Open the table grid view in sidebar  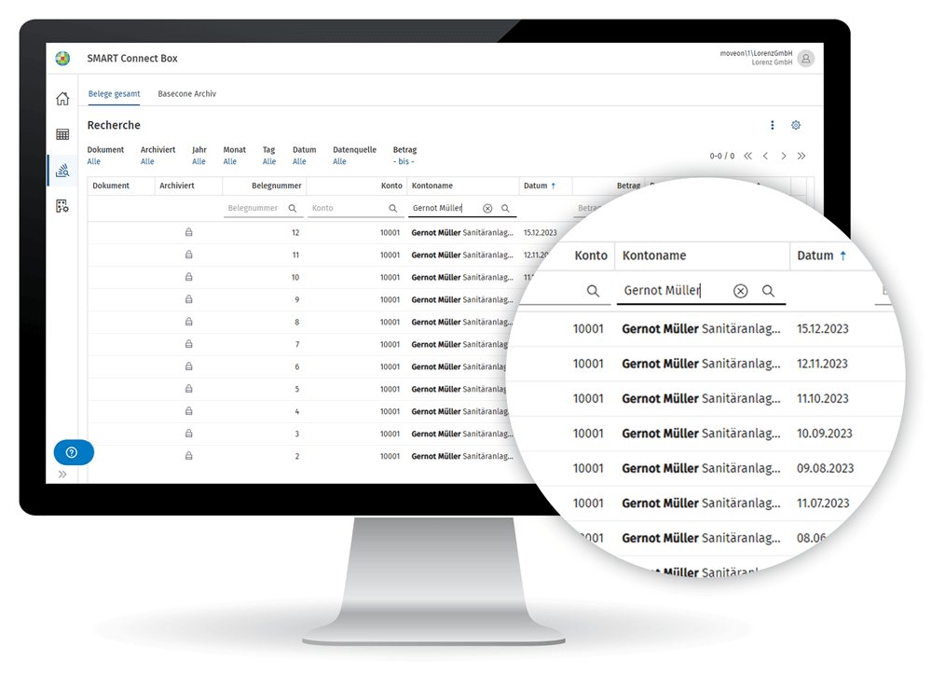coord(62,134)
